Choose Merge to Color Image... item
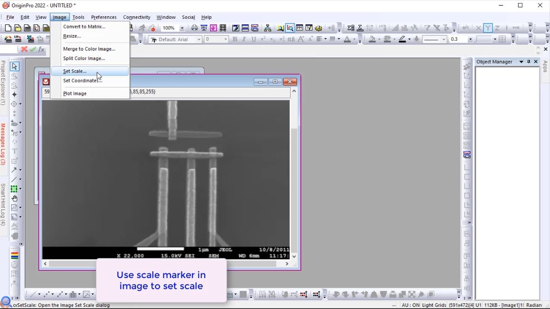The image size is (550, 309). [90, 49]
